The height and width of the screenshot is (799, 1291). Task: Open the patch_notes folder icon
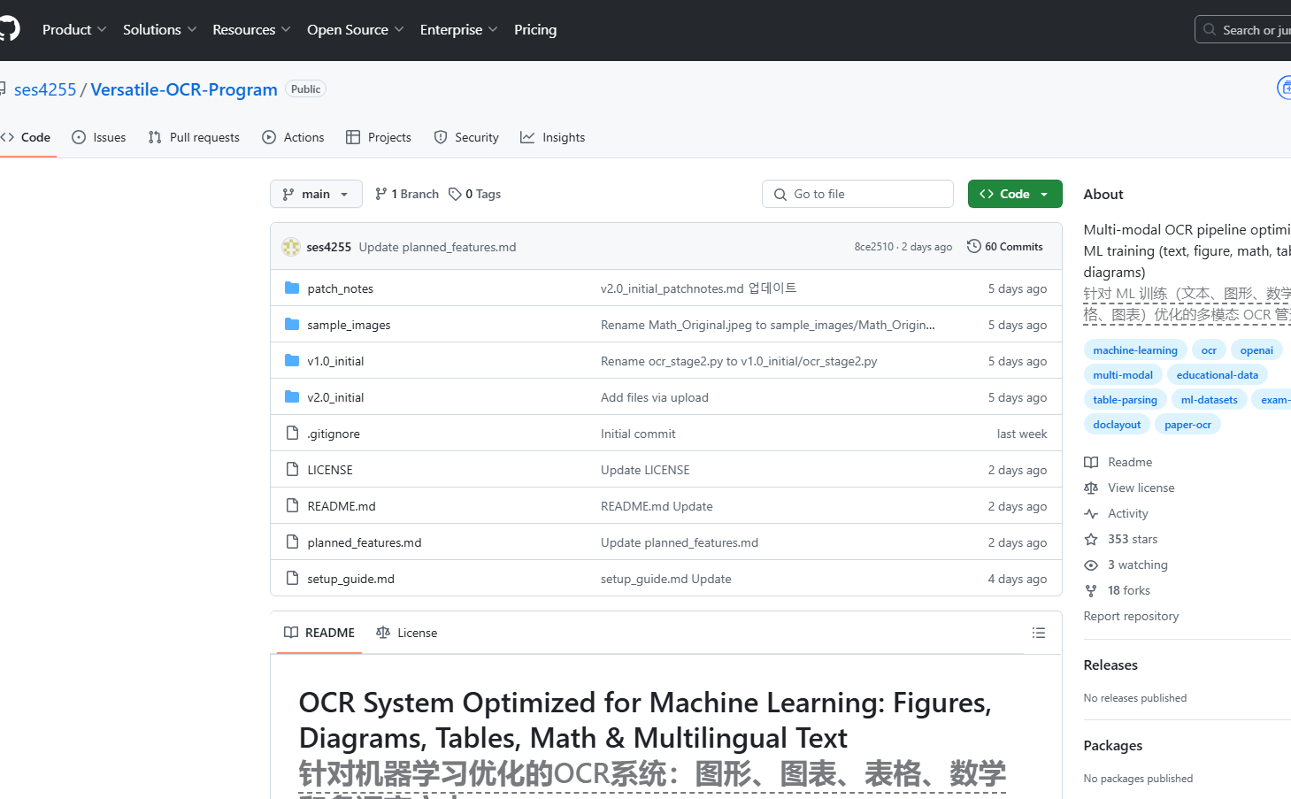[x=292, y=288]
